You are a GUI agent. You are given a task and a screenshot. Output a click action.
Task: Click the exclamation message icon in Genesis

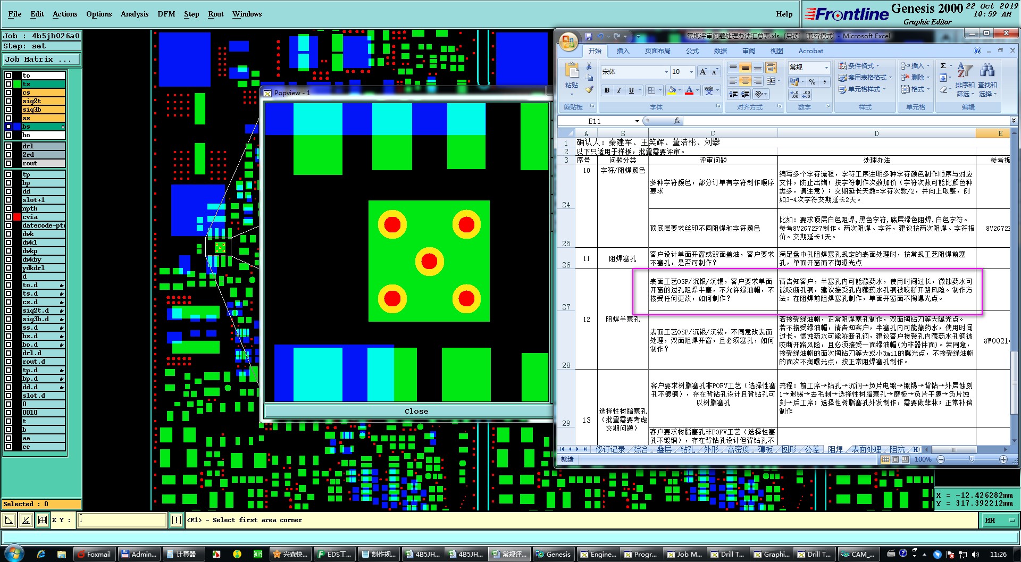pyautogui.click(x=177, y=520)
